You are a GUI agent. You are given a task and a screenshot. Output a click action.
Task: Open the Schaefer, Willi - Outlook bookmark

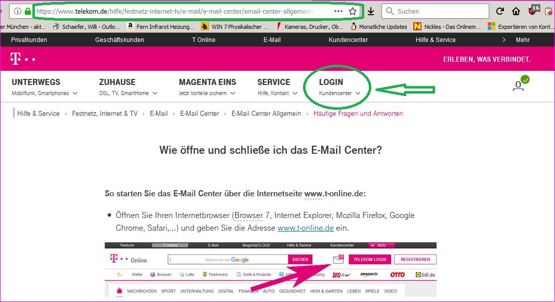(x=87, y=26)
